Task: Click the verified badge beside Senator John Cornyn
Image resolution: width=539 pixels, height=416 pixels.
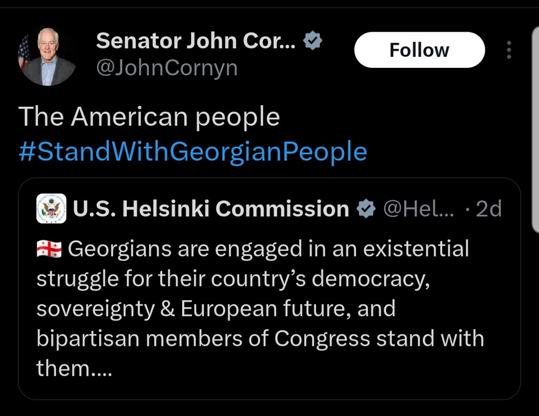Action: pyautogui.click(x=314, y=40)
